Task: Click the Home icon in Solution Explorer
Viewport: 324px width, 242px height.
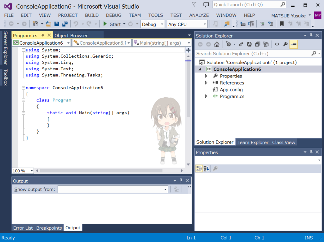Action: (x=217, y=44)
